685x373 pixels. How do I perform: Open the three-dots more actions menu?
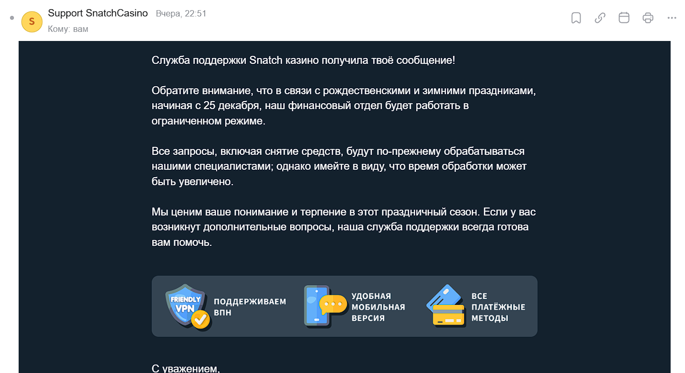tap(672, 18)
